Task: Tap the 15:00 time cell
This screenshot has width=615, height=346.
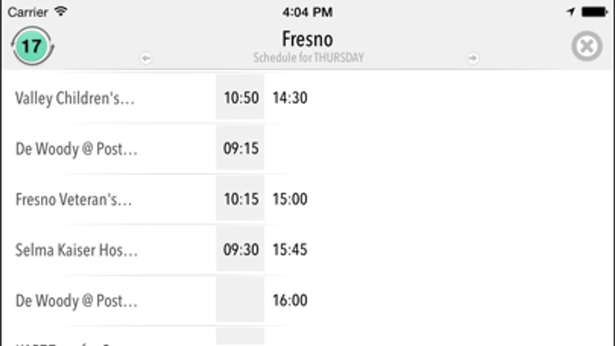Action: 290,199
